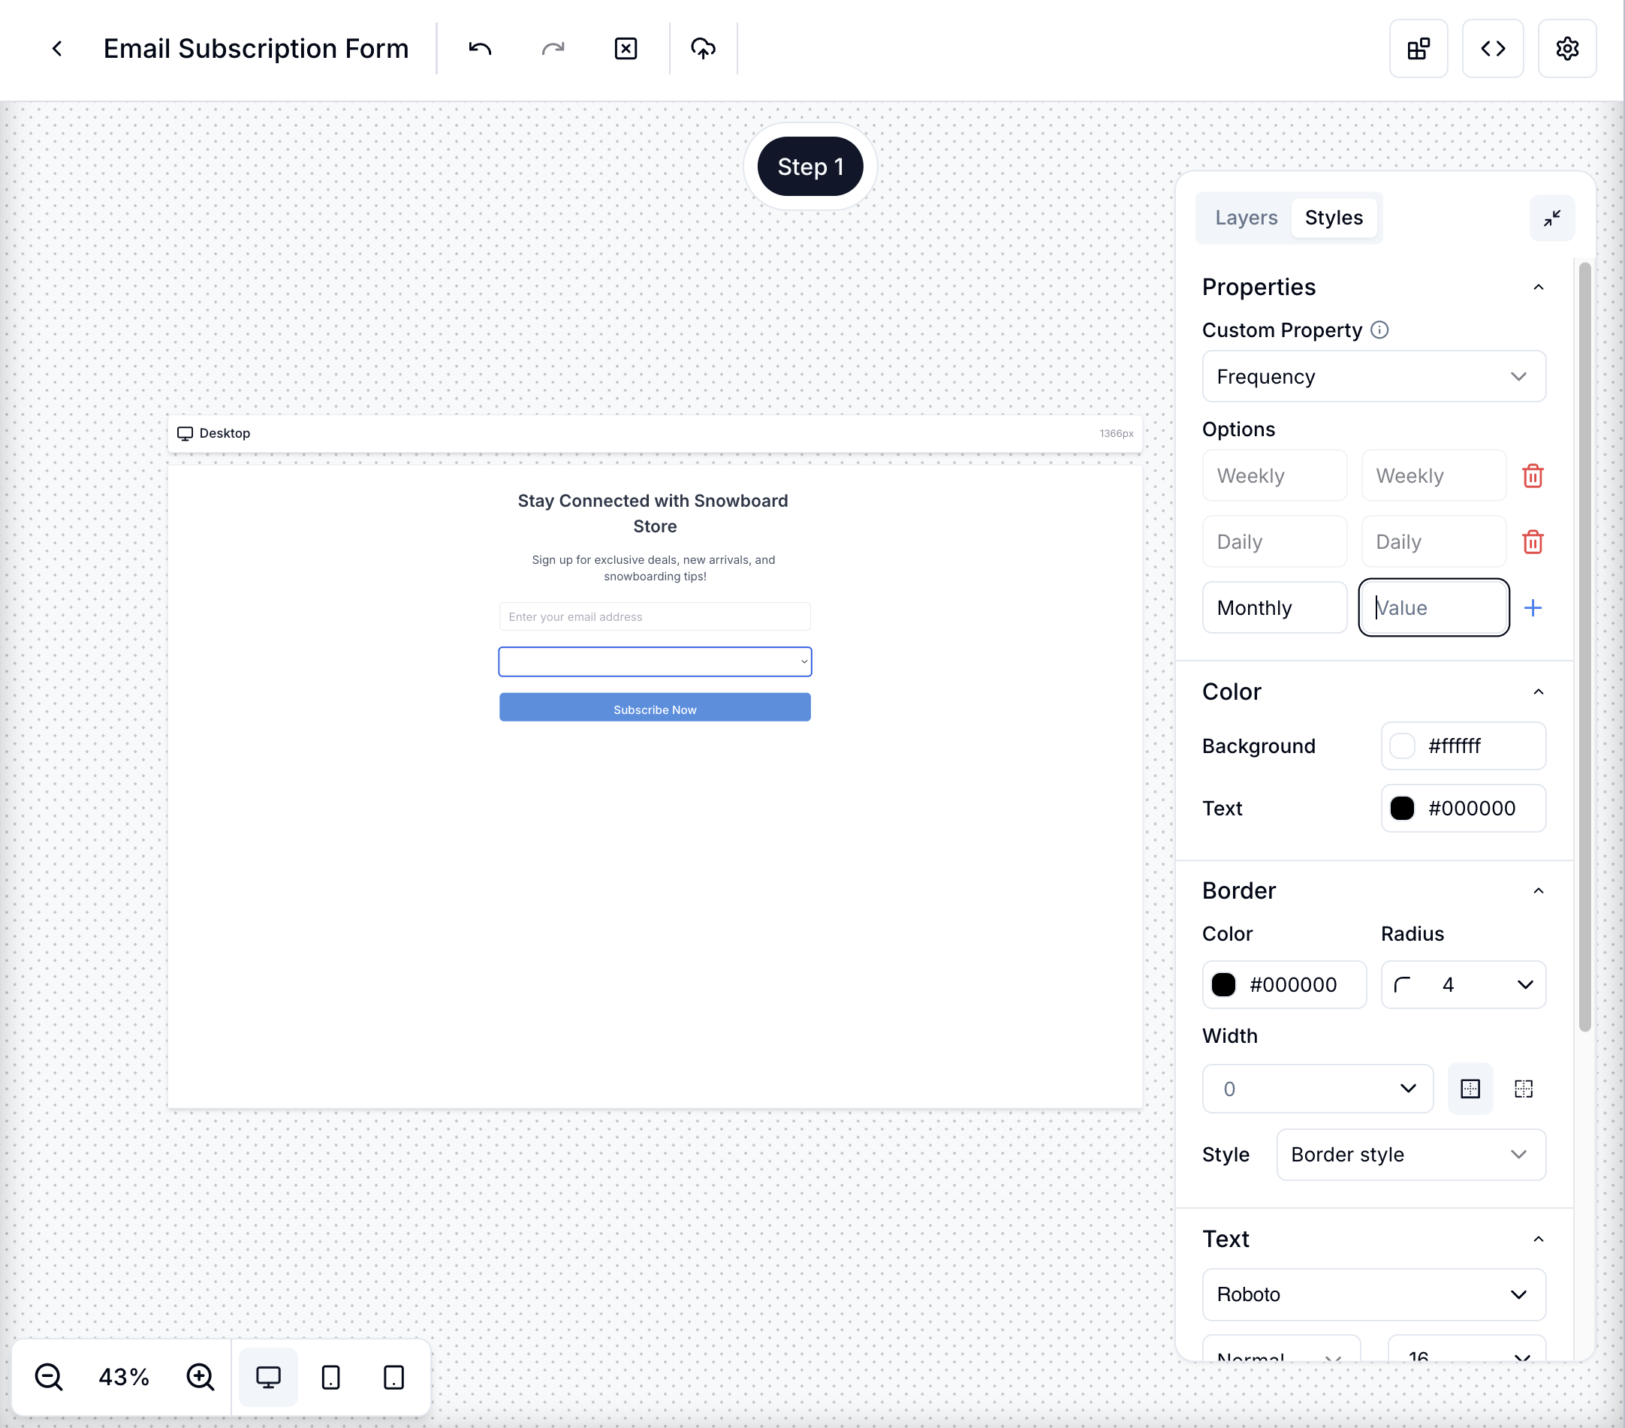
Task: Switch to the Layers tab
Action: pos(1245,217)
